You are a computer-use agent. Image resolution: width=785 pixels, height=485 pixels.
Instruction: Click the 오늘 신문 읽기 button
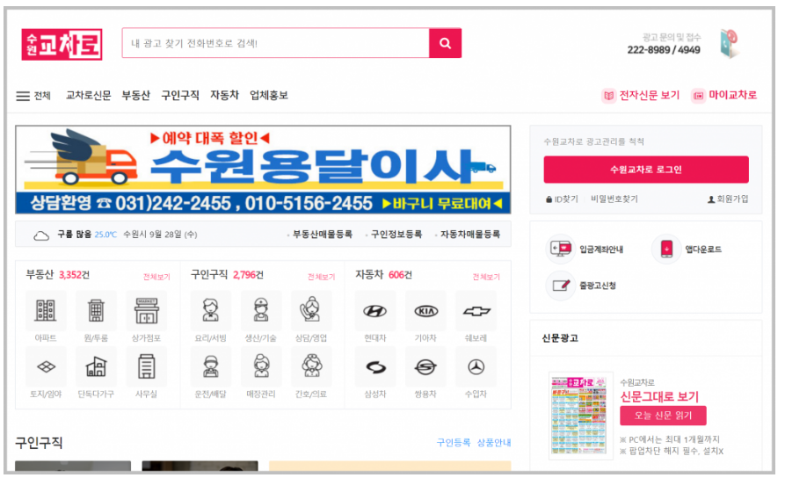[x=663, y=416]
